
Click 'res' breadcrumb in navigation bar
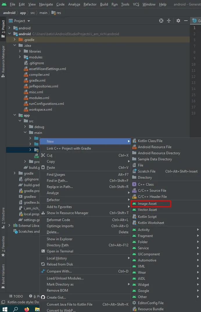[x=56, y=13]
